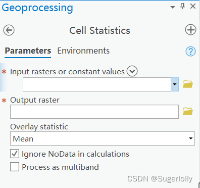Enable Process as multiband checkbox
Image resolution: width=200 pixels, height=188 pixels.
click(15, 167)
